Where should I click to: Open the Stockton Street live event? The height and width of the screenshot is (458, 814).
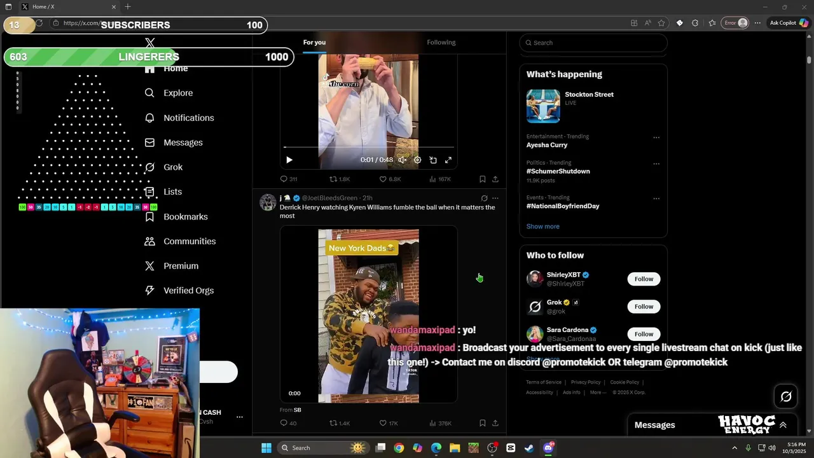tap(593, 106)
